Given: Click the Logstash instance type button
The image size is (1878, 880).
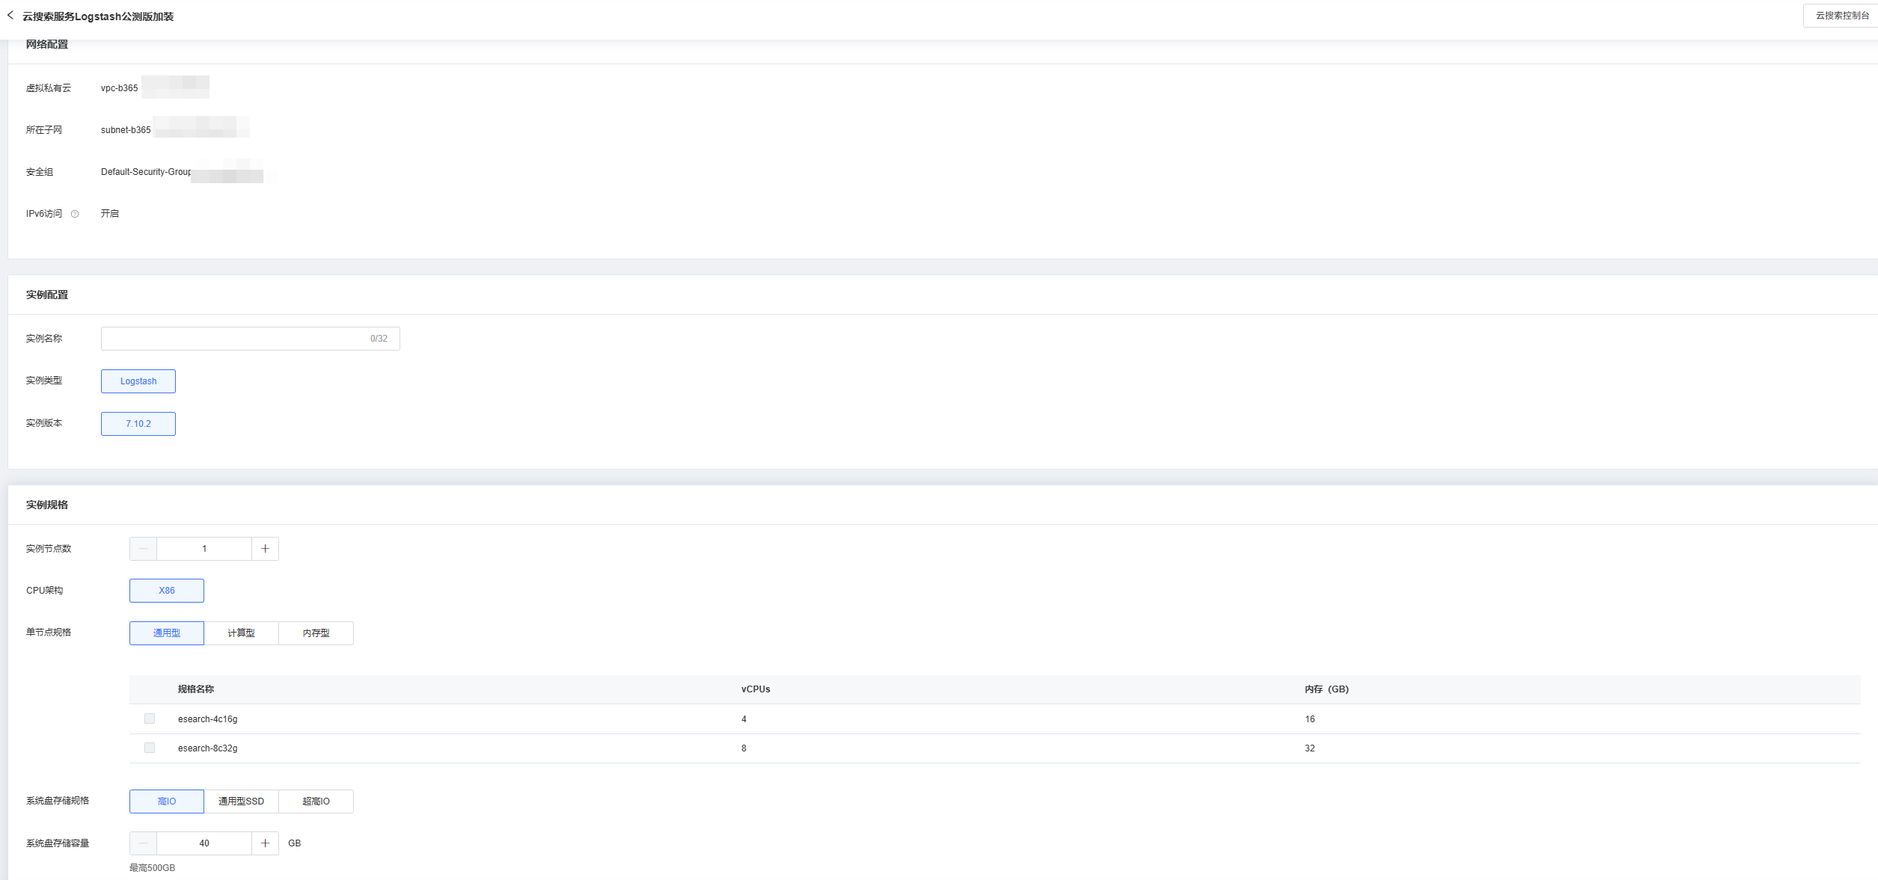Looking at the screenshot, I should point(138,381).
